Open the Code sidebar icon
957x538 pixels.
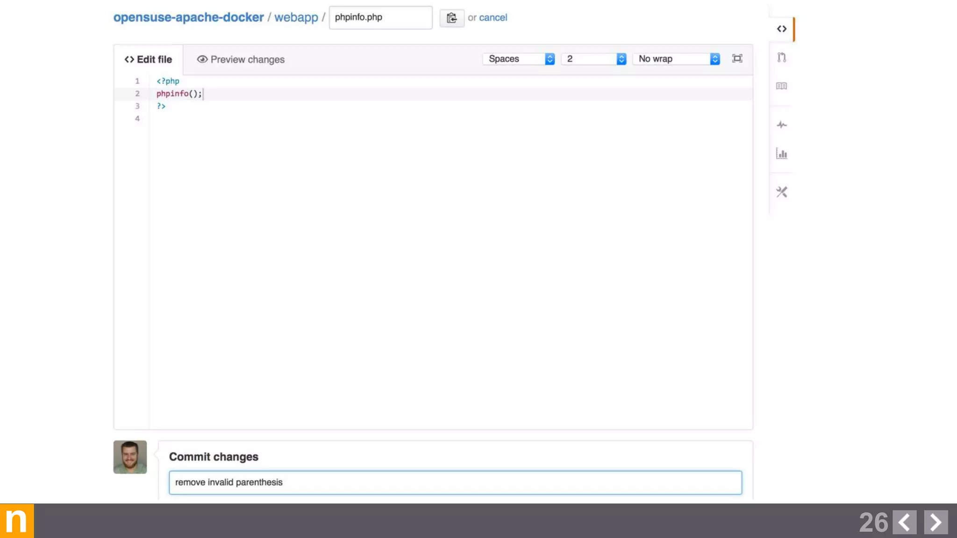782,29
